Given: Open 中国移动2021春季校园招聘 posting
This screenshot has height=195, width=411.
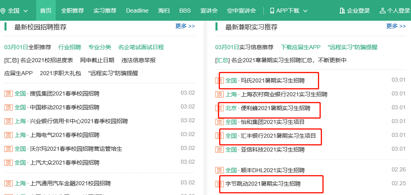Looking at the screenshot, I should [x=65, y=107].
